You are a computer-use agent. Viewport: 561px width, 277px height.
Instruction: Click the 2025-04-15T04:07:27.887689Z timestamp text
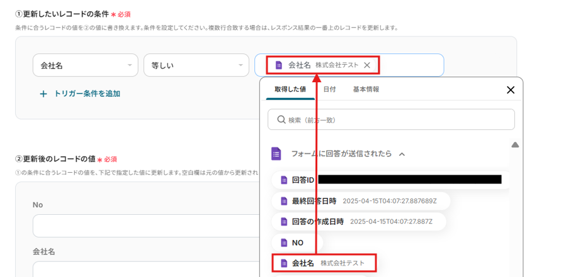(390, 201)
